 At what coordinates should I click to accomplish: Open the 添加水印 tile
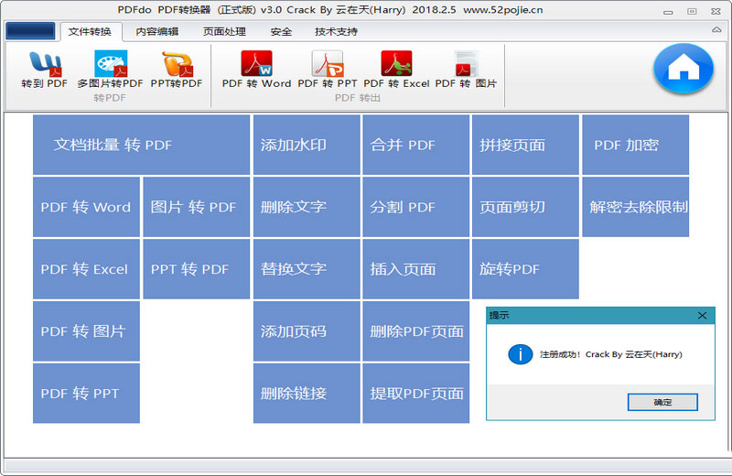pyautogui.click(x=307, y=145)
